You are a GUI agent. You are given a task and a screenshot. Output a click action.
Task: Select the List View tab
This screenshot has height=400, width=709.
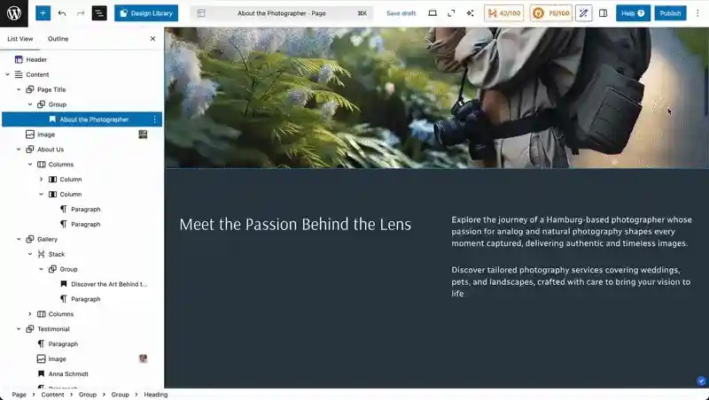(x=20, y=39)
